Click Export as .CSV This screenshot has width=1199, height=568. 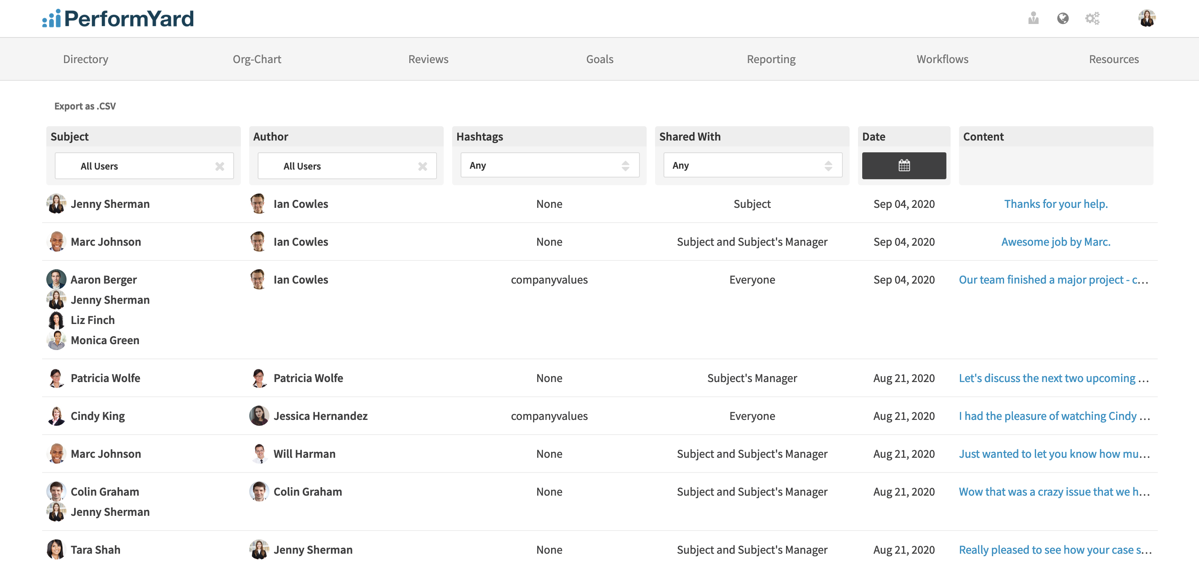coord(85,106)
